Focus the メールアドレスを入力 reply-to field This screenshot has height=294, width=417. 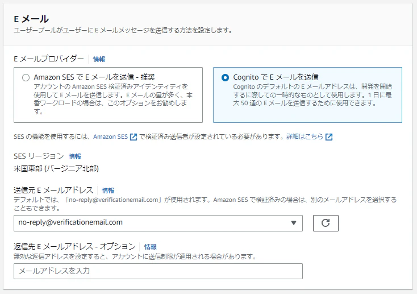pos(158,271)
